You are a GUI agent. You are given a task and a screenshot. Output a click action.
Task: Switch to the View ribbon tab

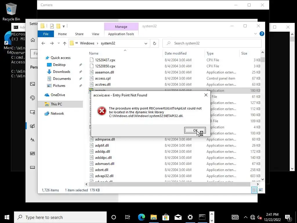(x=95, y=34)
